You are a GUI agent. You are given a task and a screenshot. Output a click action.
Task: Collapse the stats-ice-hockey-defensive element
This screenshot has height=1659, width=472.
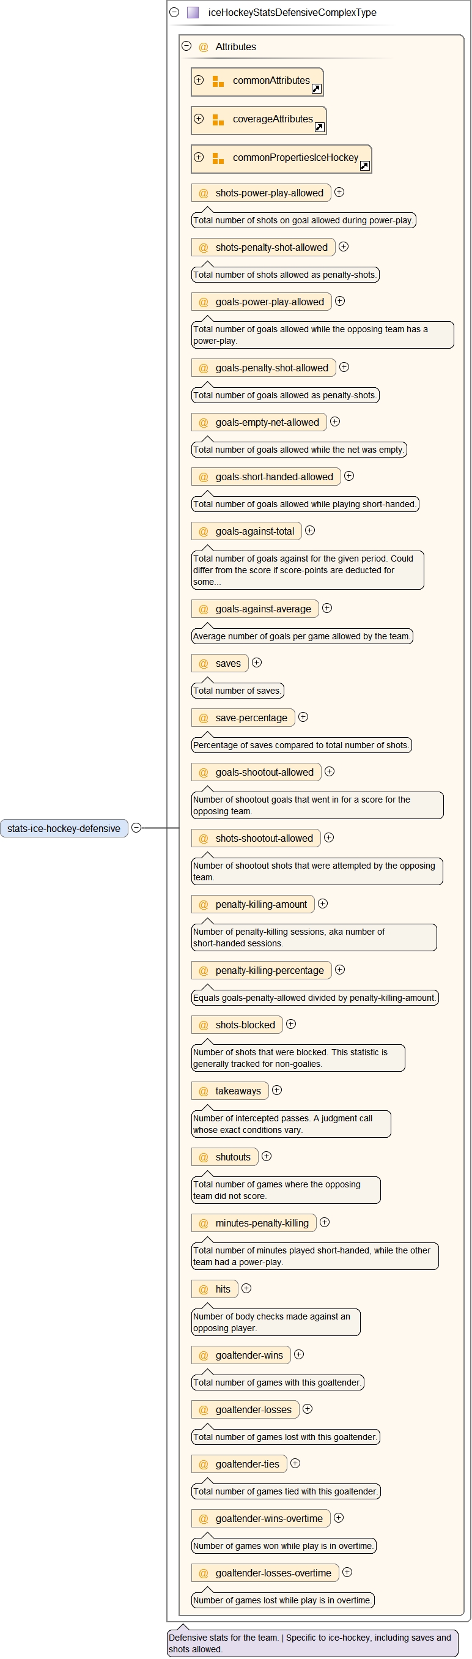click(136, 828)
